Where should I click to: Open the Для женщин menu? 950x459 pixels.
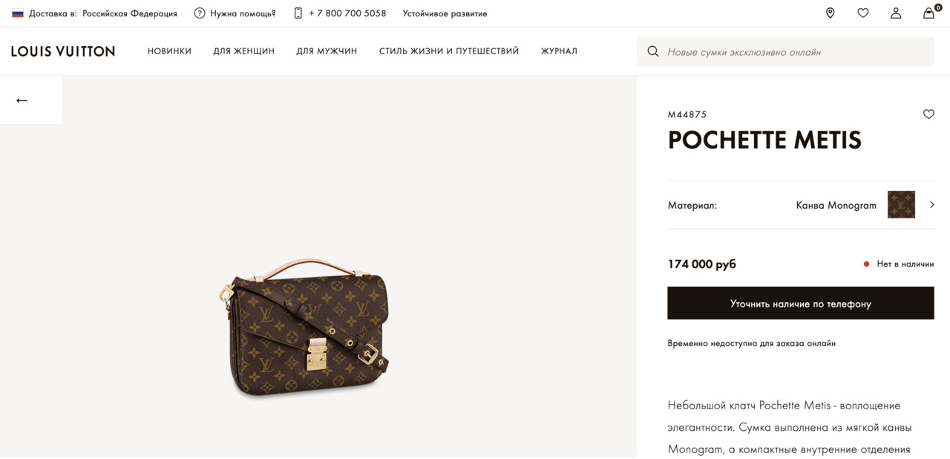click(243, 51)
